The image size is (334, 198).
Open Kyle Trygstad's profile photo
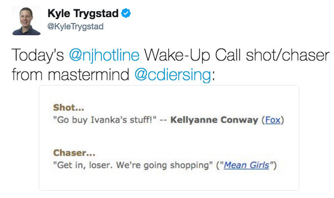27,21
